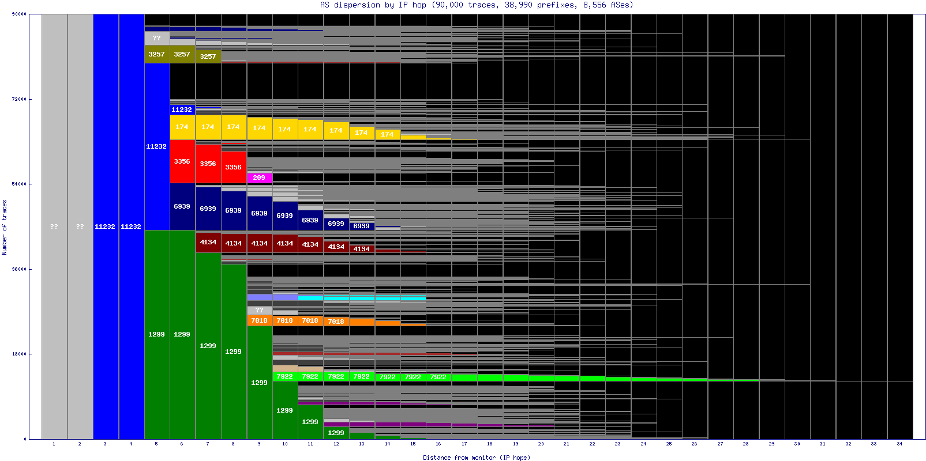Click the 36000 y-axis tick label

(19, 269)
